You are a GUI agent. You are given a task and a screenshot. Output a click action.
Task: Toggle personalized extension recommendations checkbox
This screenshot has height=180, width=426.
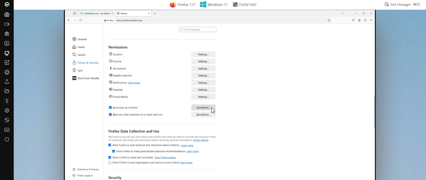[114, 151]
